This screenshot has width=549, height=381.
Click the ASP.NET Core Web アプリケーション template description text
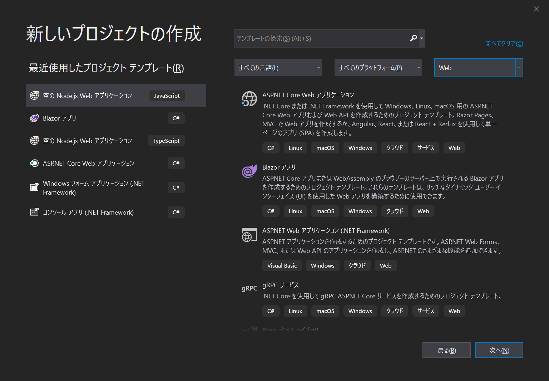pos(380,119)
